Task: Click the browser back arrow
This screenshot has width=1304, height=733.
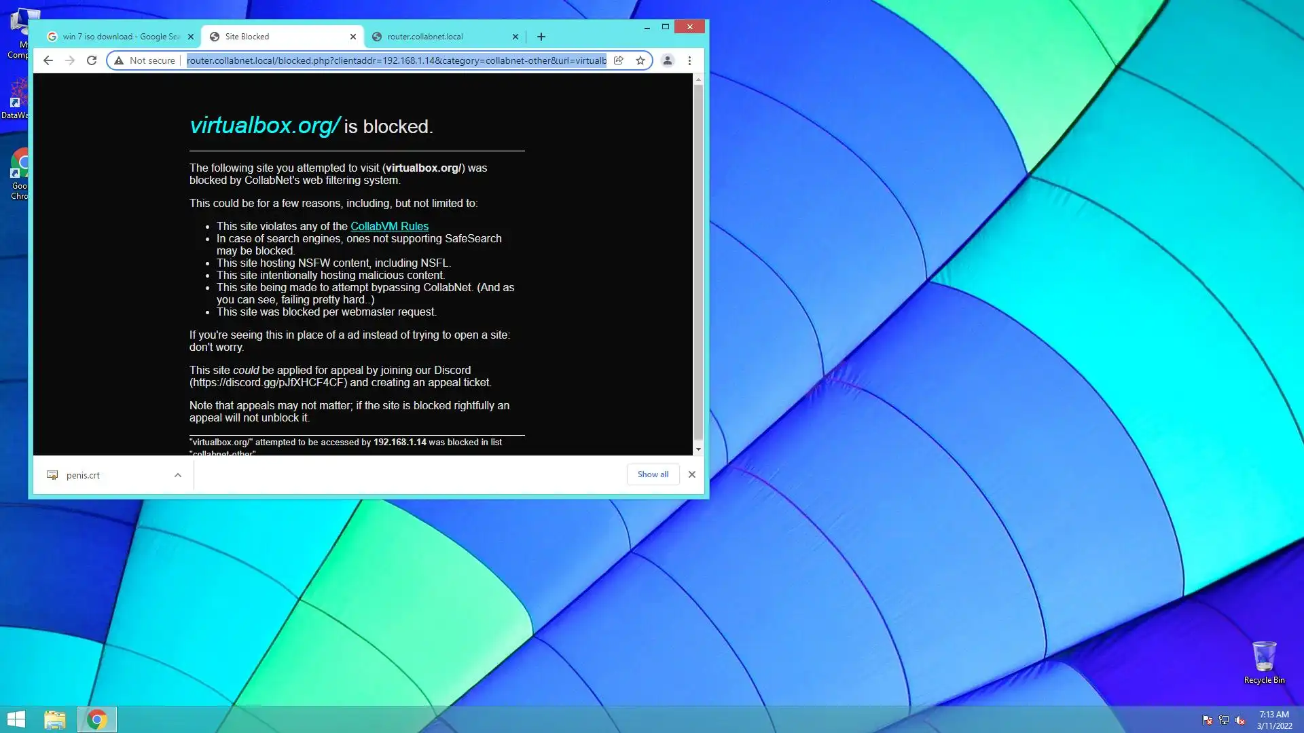Action: [48, 60]
